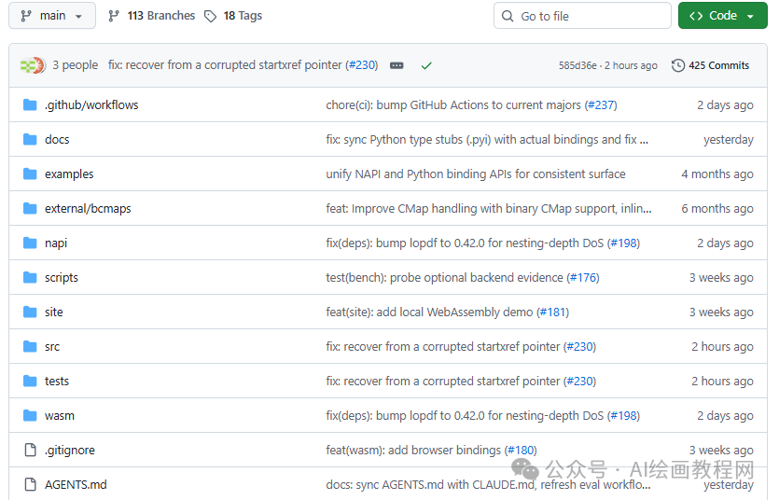The height and width of the screenshot is (500, 779).
Task: Click the folder icon beside napi
Action: (30, 243)
